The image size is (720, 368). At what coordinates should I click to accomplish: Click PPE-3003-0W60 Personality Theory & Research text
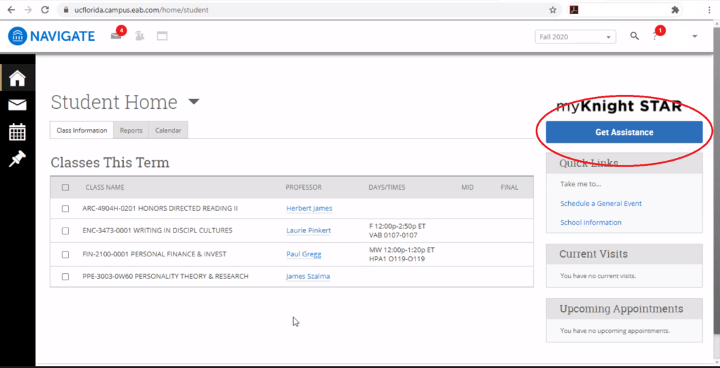pyautogui.click(x=165, y=276)
